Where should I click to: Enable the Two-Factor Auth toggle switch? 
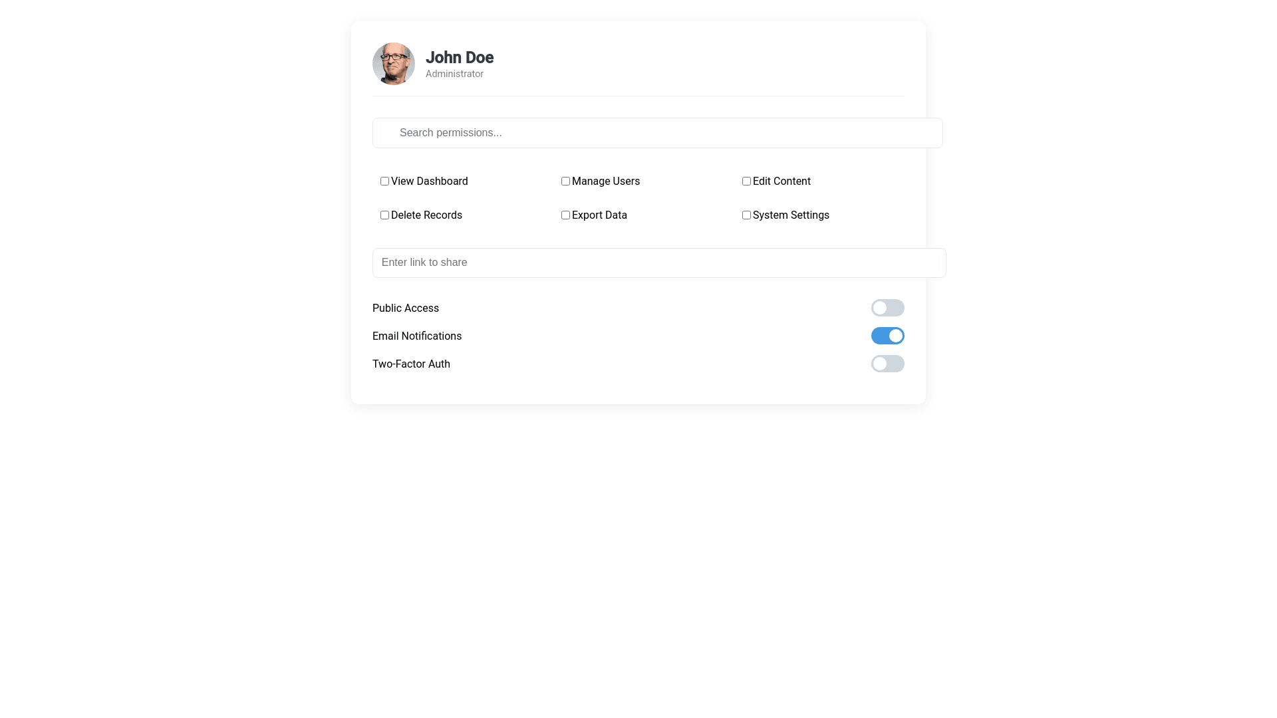[887, 364]
